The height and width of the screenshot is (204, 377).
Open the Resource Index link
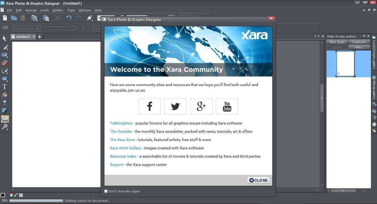click(123, 156)
